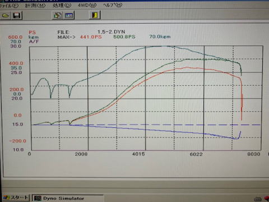Click the red PS axis legend

point(32,33)
